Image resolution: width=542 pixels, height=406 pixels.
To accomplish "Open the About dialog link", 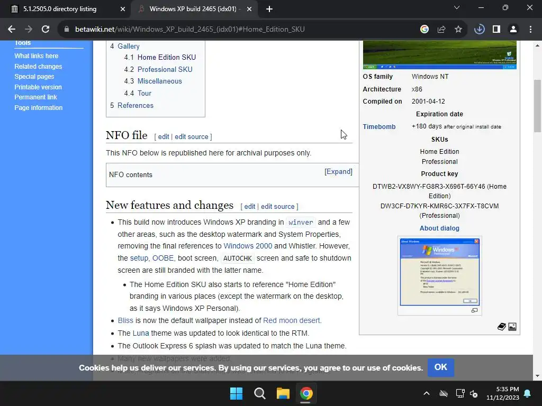I will (439, 228).
